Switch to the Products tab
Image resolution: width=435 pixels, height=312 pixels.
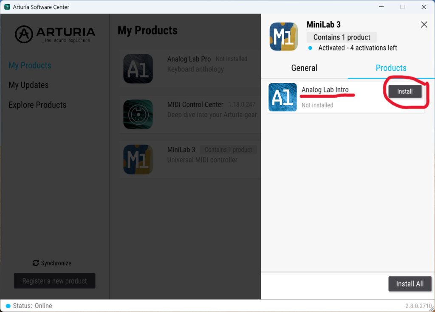tap(391, 68)
